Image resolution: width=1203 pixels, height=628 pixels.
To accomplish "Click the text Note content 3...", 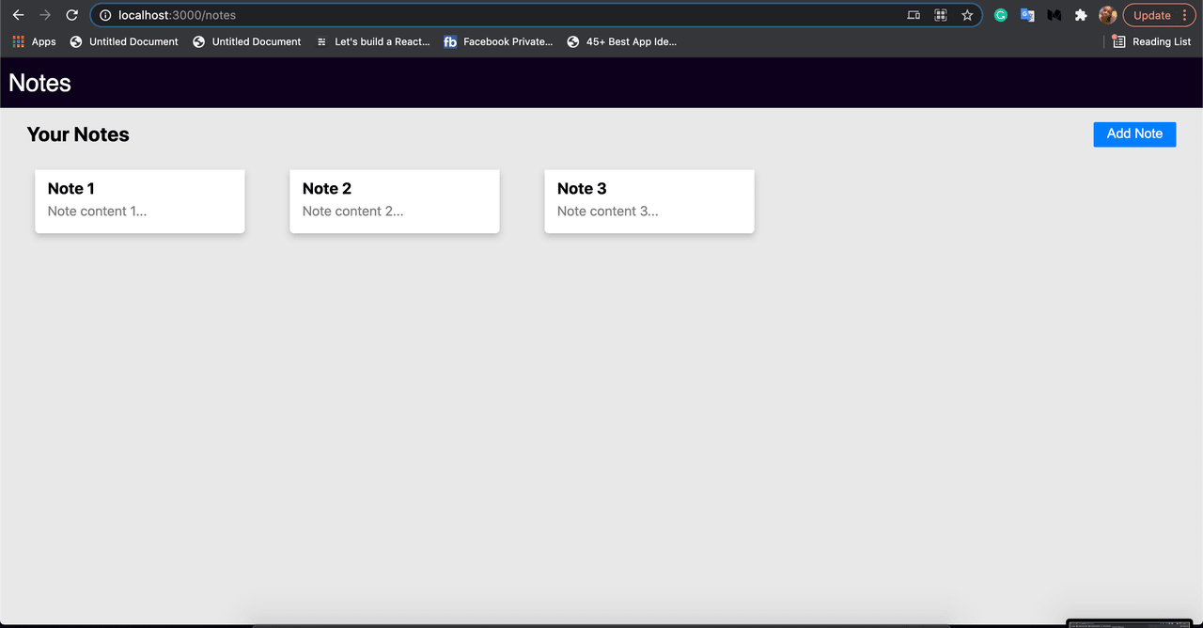I will (607, 211).
